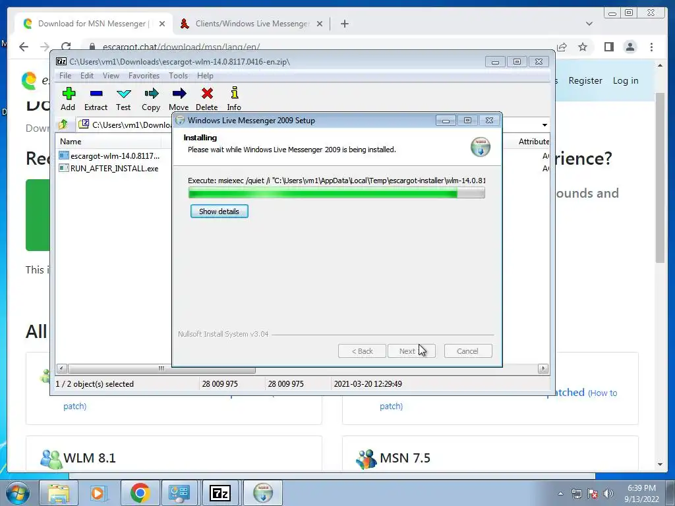The image size is (675, 506).
Task: Click the Chrome address bar URL
Action: pyautogui.click(x=181, y=47)
